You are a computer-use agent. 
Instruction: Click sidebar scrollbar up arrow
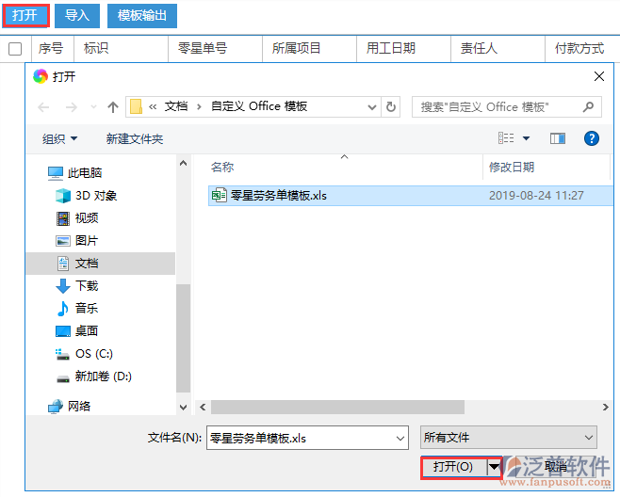(183, 163)
